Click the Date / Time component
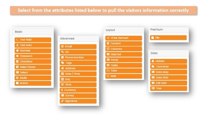Image resolution: width=208 pixels, height=120 pixels. [x=78, y=74]
